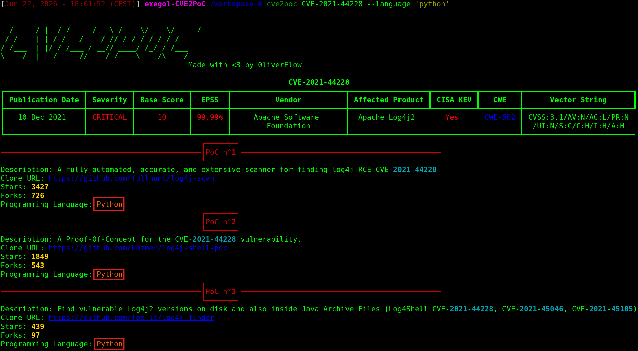Click the exegol-CVE2PoC prompt name
The image size is (638, 351).
pyautogui.click(x=175, y=4)
